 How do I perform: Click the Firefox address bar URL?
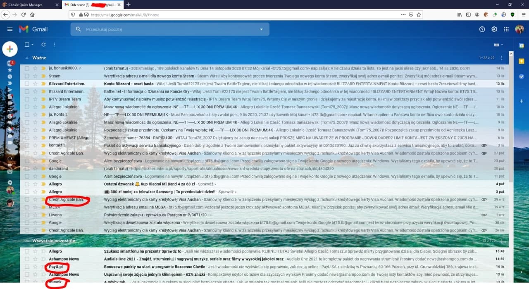[125, 14]
